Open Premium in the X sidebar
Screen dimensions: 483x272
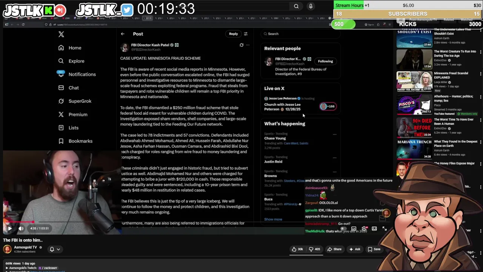(73, 114)
